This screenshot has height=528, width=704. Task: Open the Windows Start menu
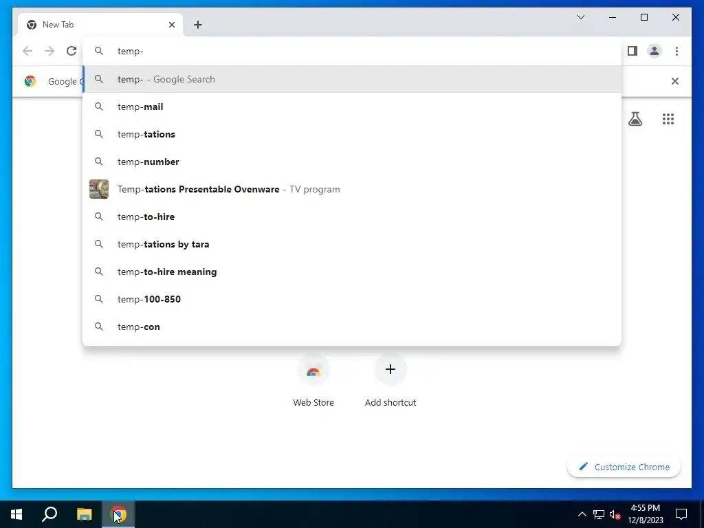click(16, 514)
